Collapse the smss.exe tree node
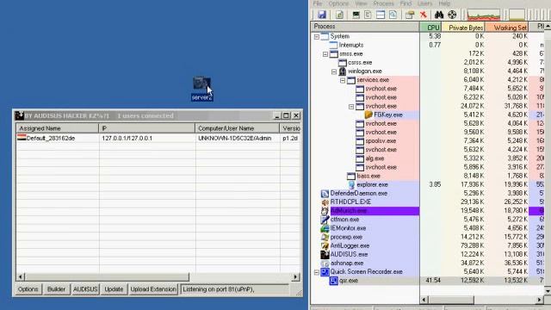Screen dimensions: 551x310 pyautogui.click(x=325, y=54)
